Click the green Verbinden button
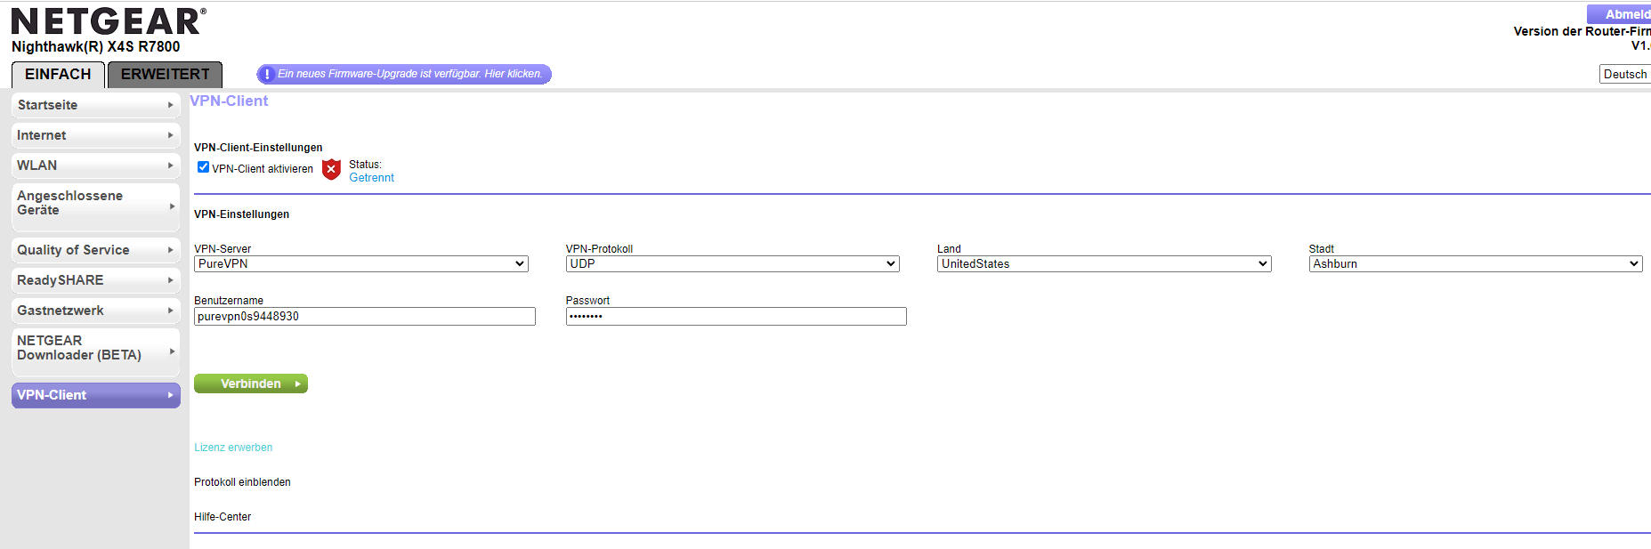 point(251,383)
